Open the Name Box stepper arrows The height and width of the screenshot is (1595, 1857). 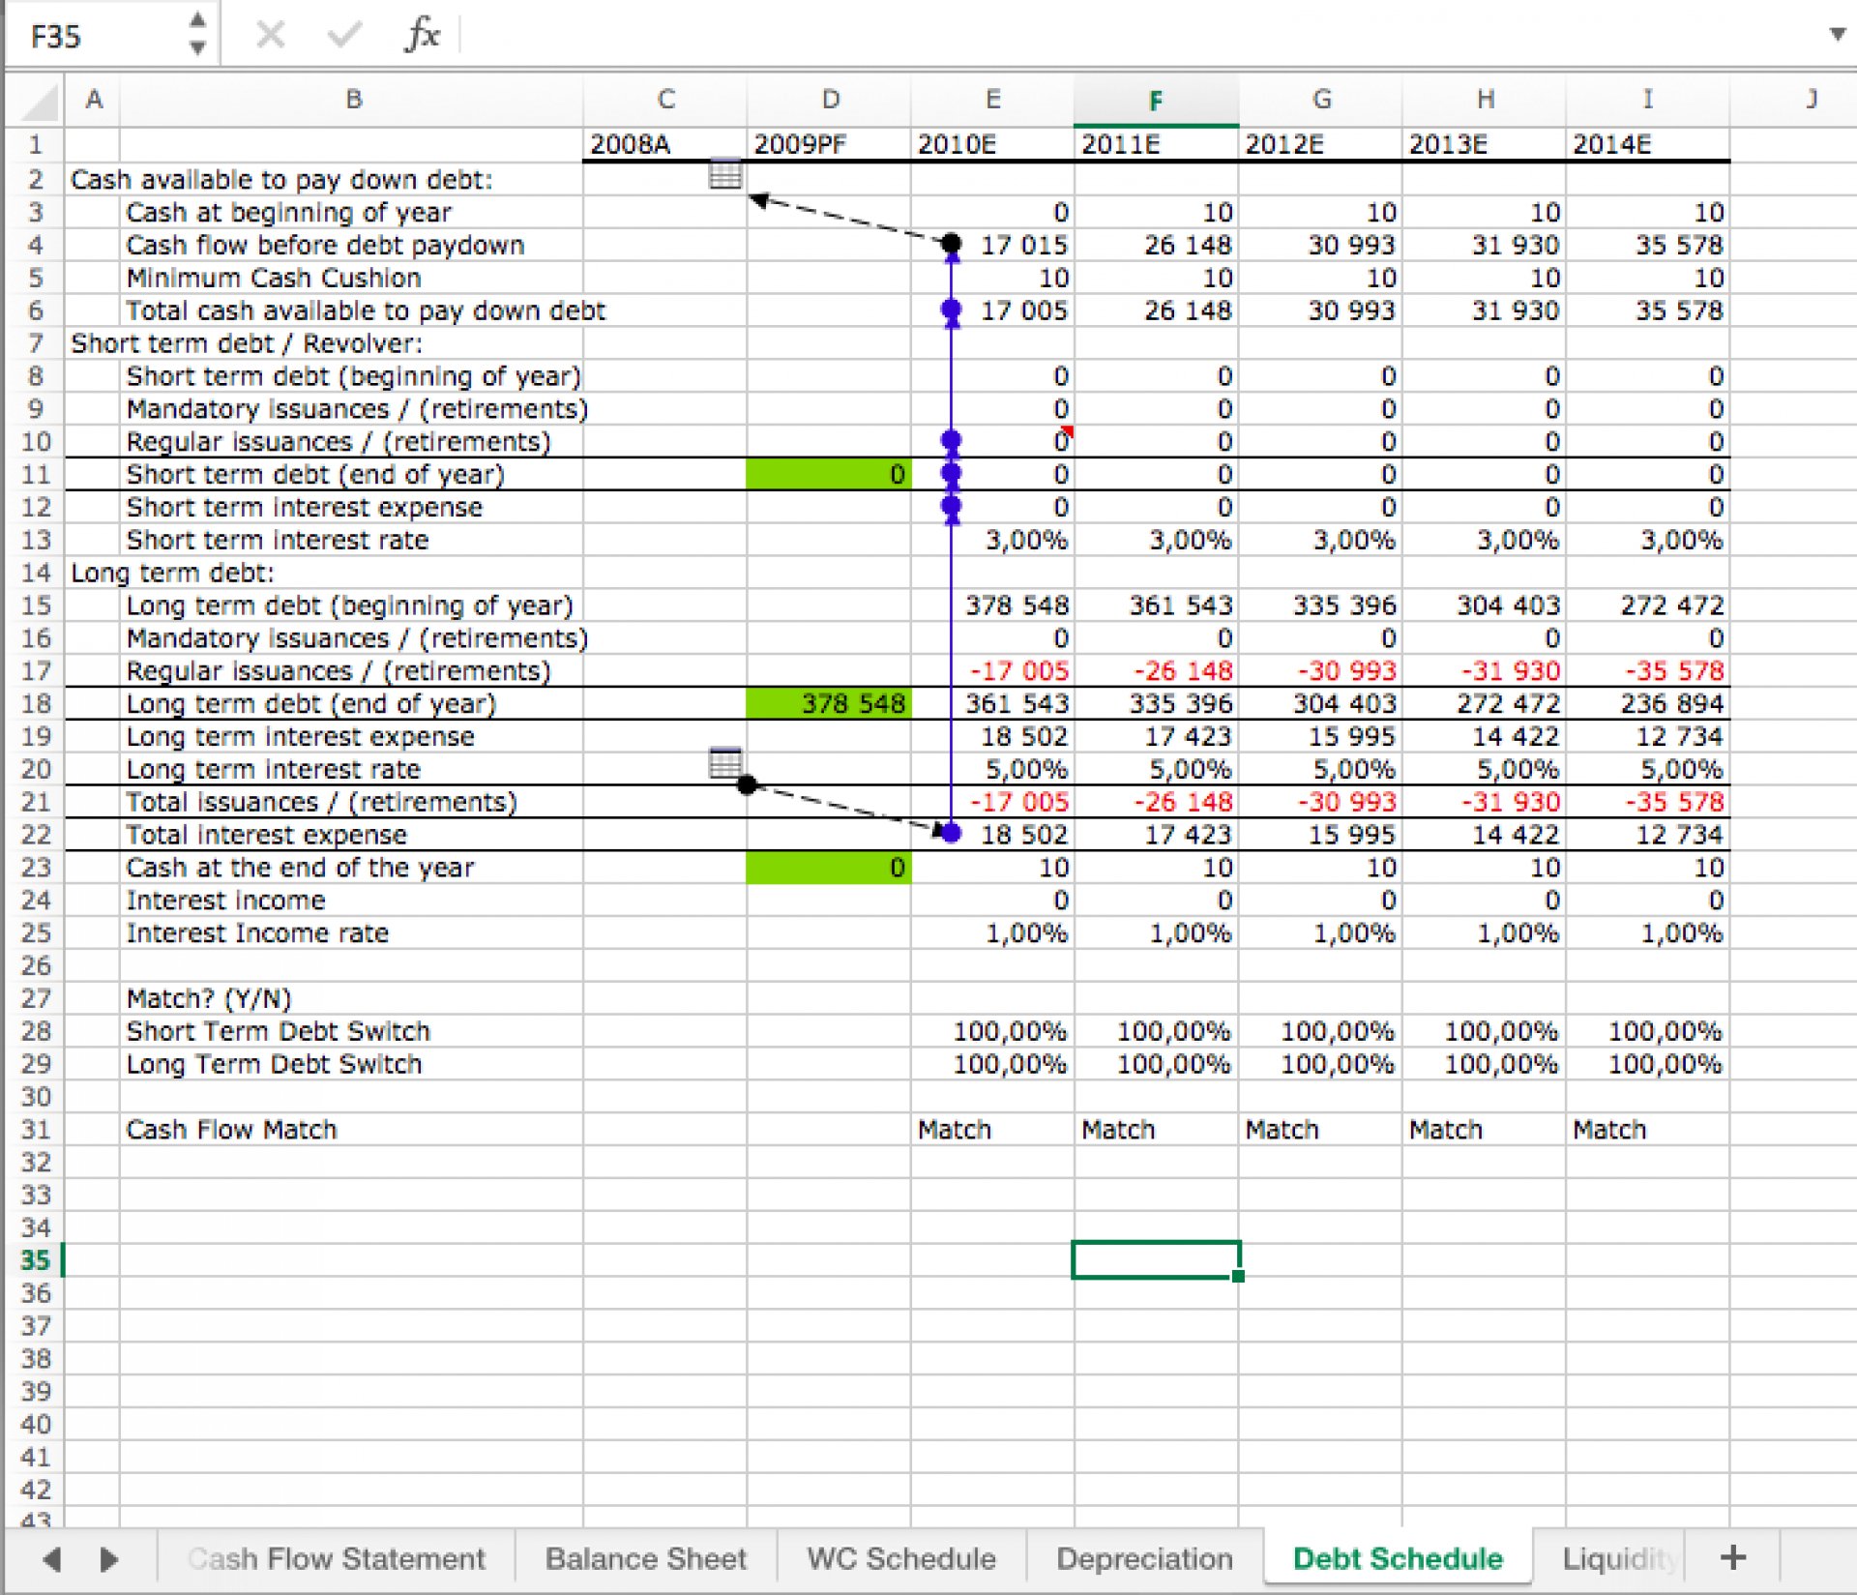(197, 34)
